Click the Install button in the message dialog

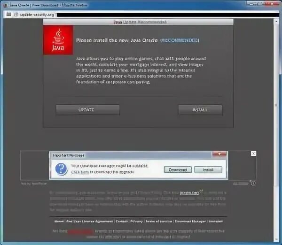[x=208, y=169]
